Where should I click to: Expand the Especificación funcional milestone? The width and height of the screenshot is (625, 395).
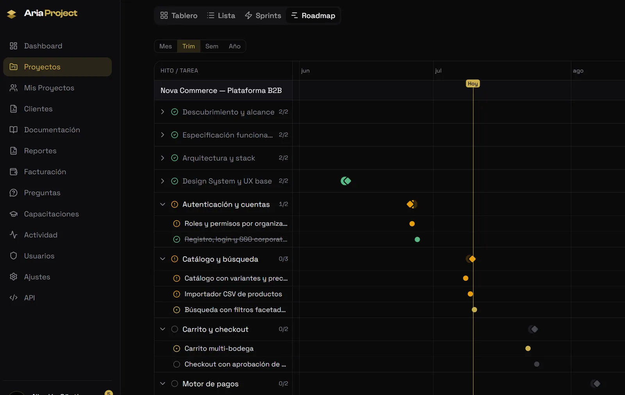162,135
